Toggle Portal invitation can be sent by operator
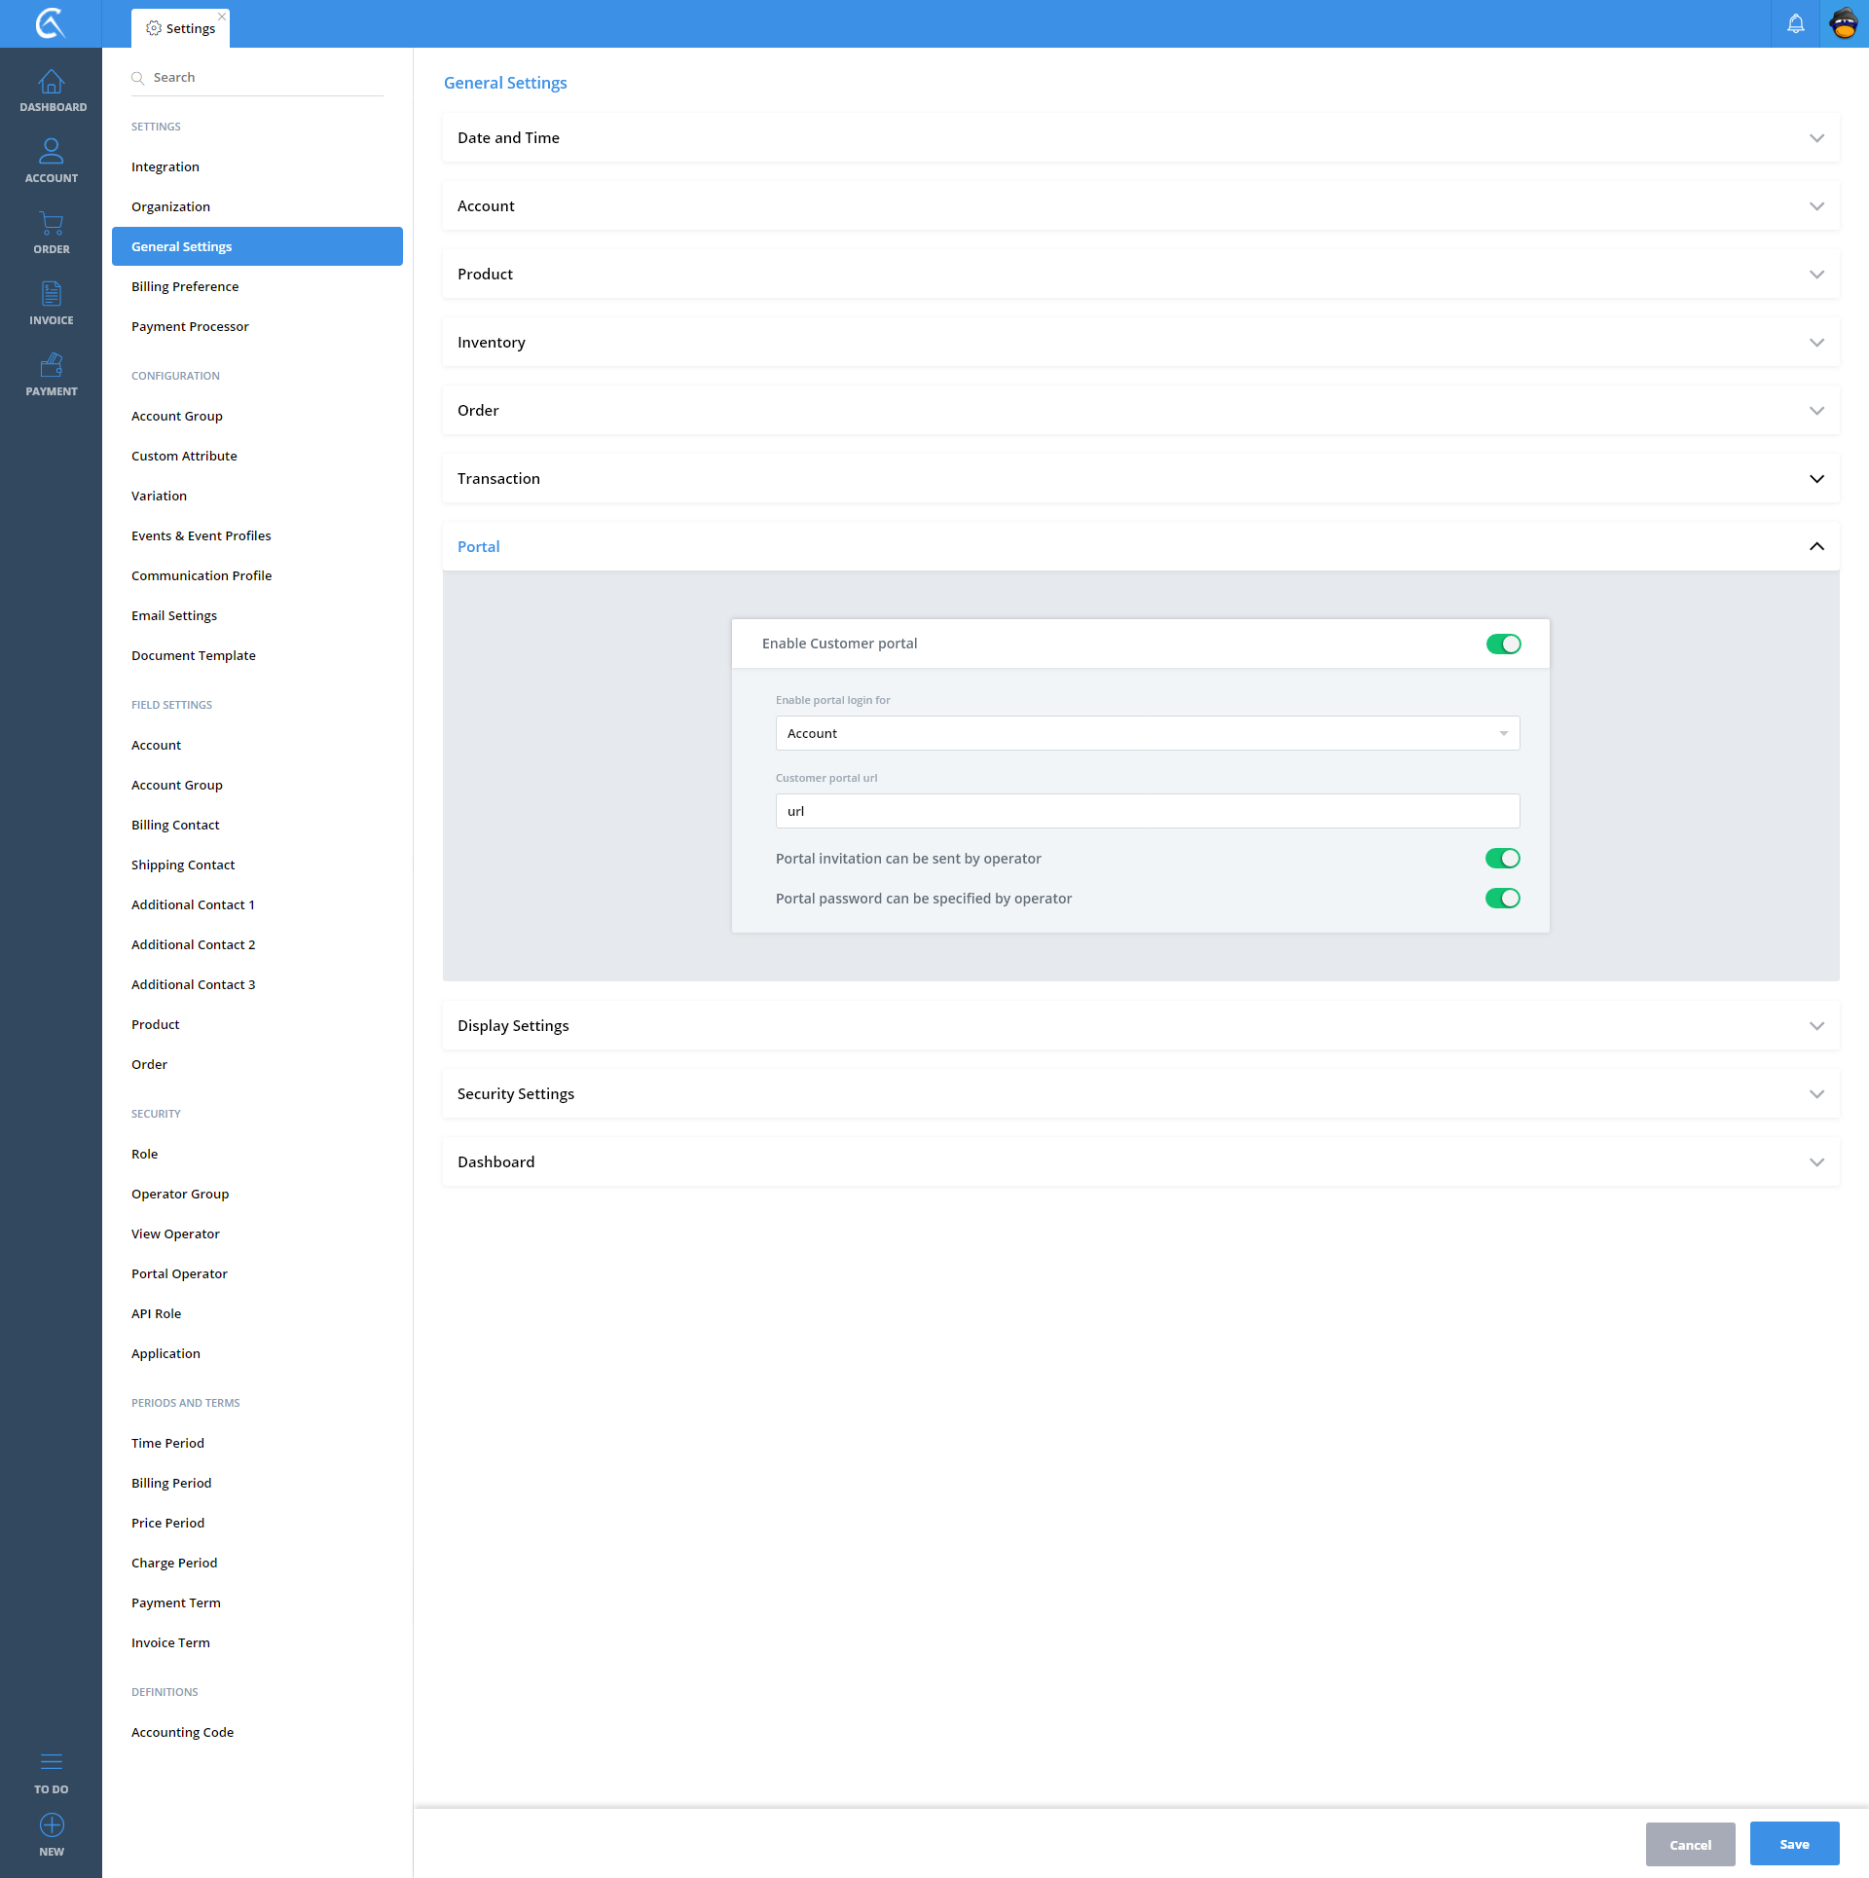Image resolution: width=1869 pixels, height=1878 pixels. pyautogui.click(x=1502, y=859)
